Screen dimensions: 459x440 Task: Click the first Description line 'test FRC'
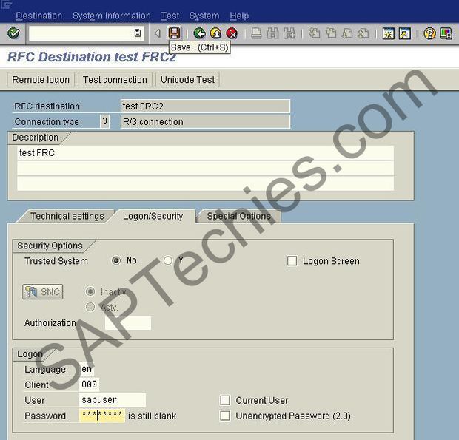pos(205,152)
